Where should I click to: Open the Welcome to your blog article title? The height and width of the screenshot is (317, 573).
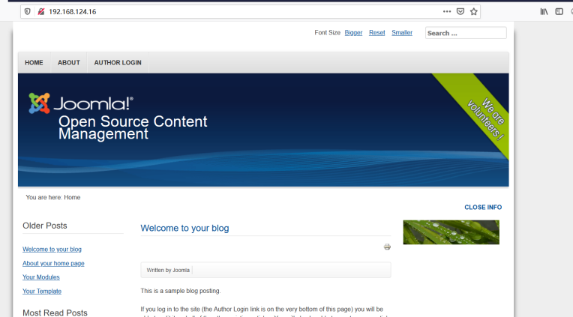(x=184, y=228)
